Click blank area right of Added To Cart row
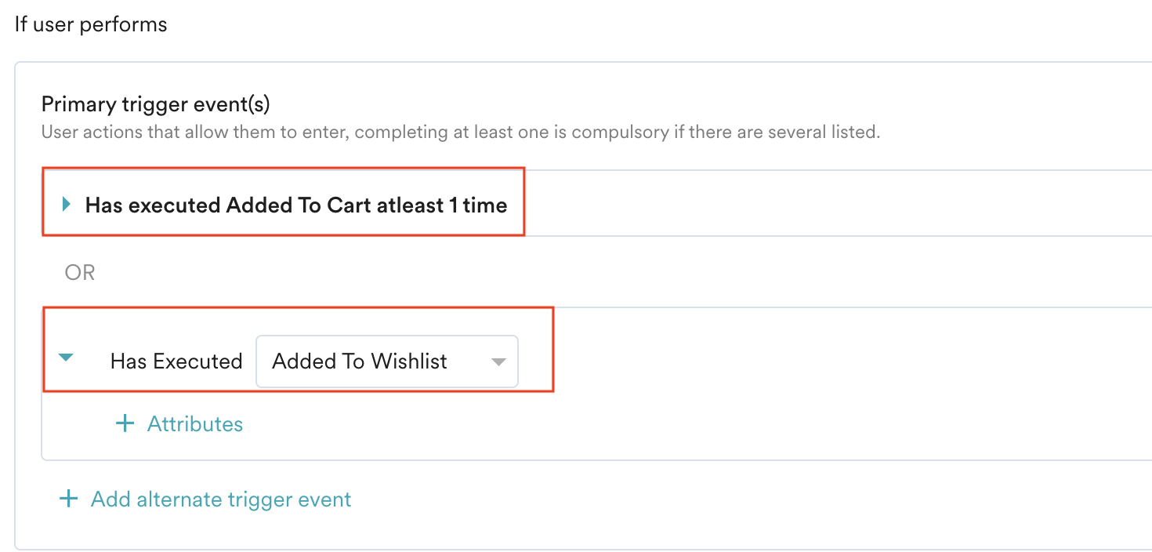 click(784, 204)
